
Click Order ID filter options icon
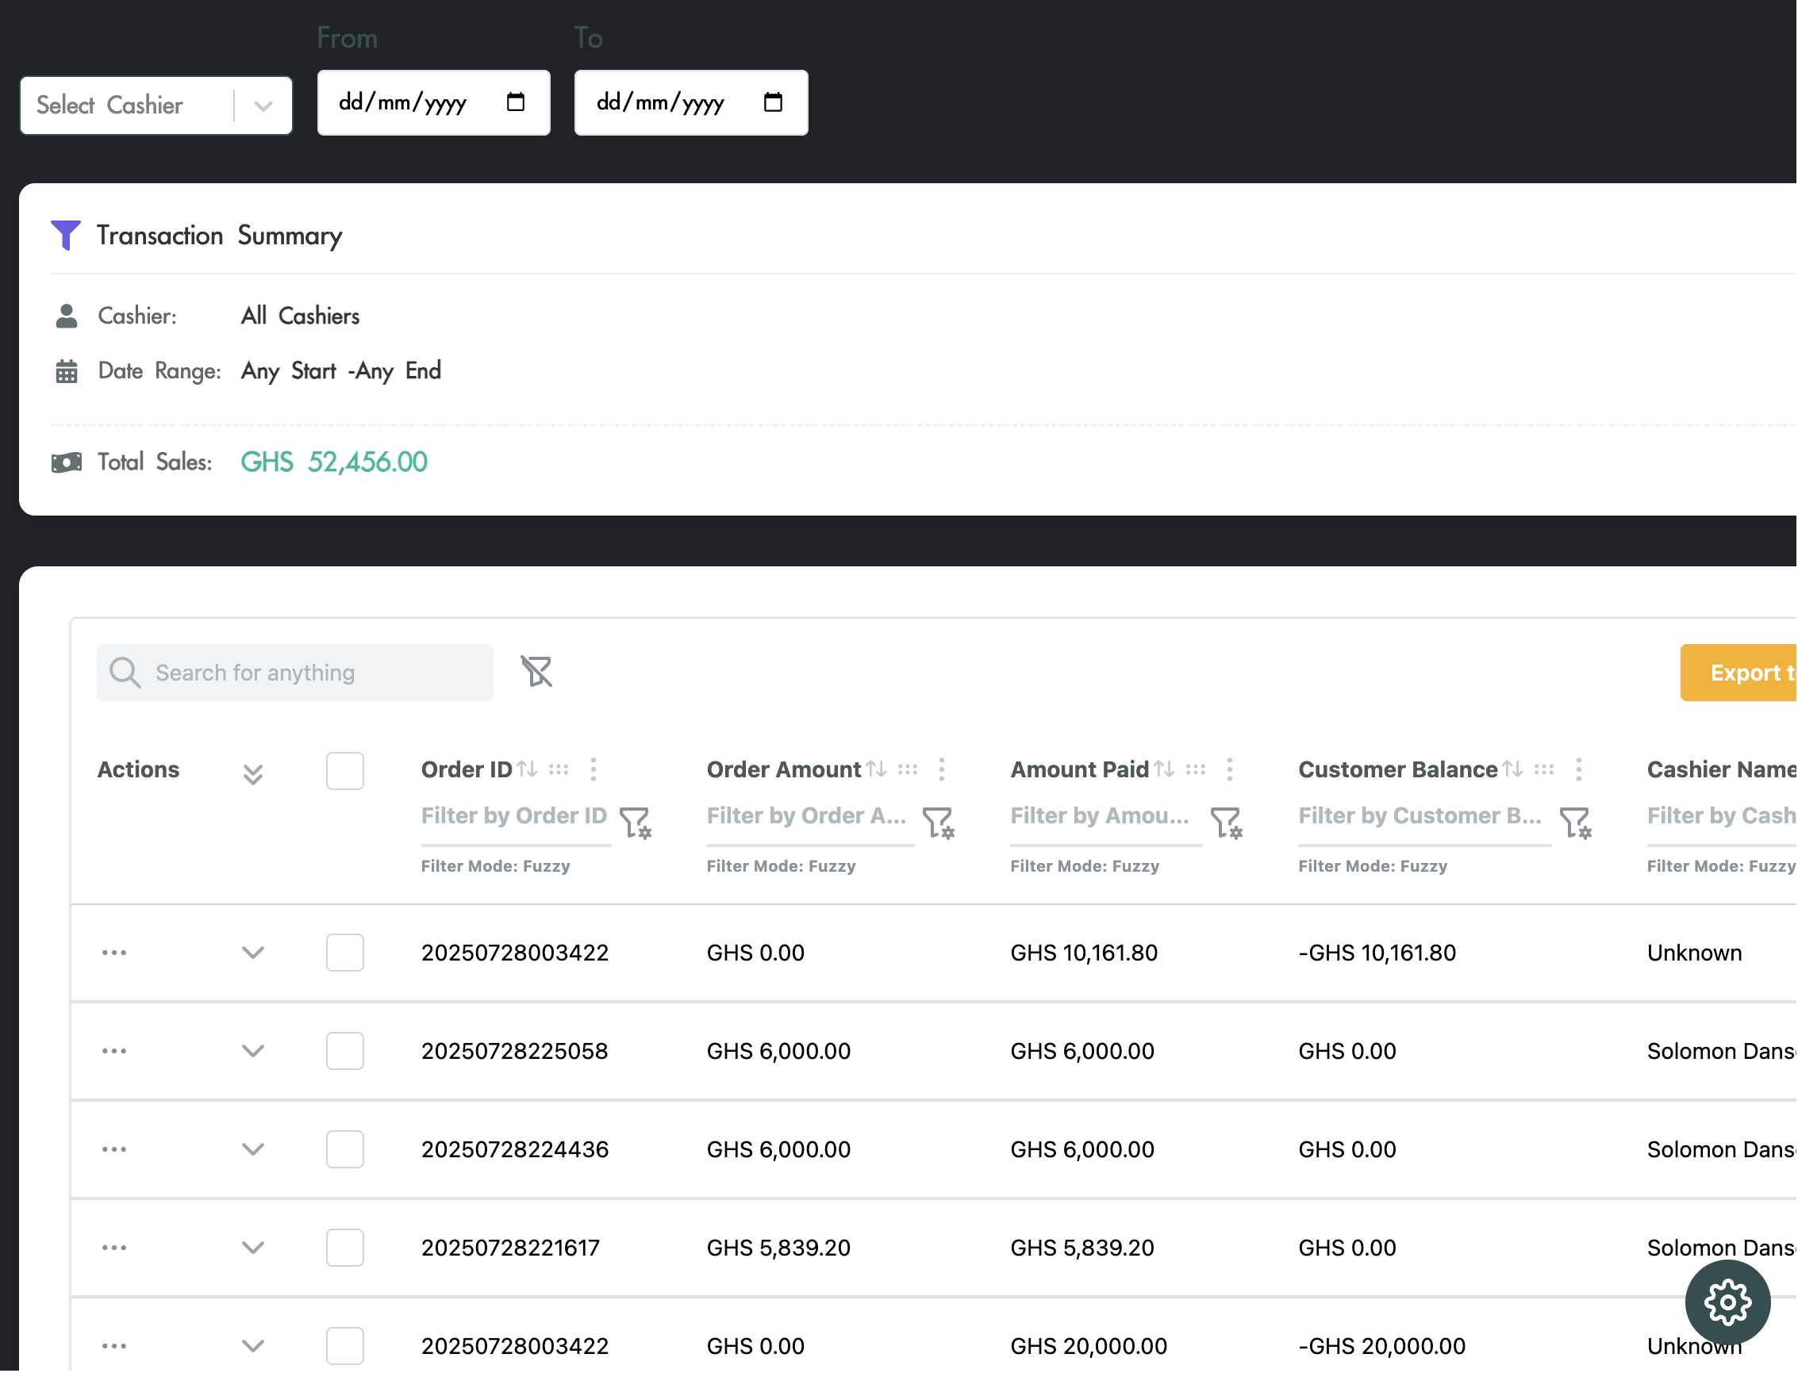[636, 822]
